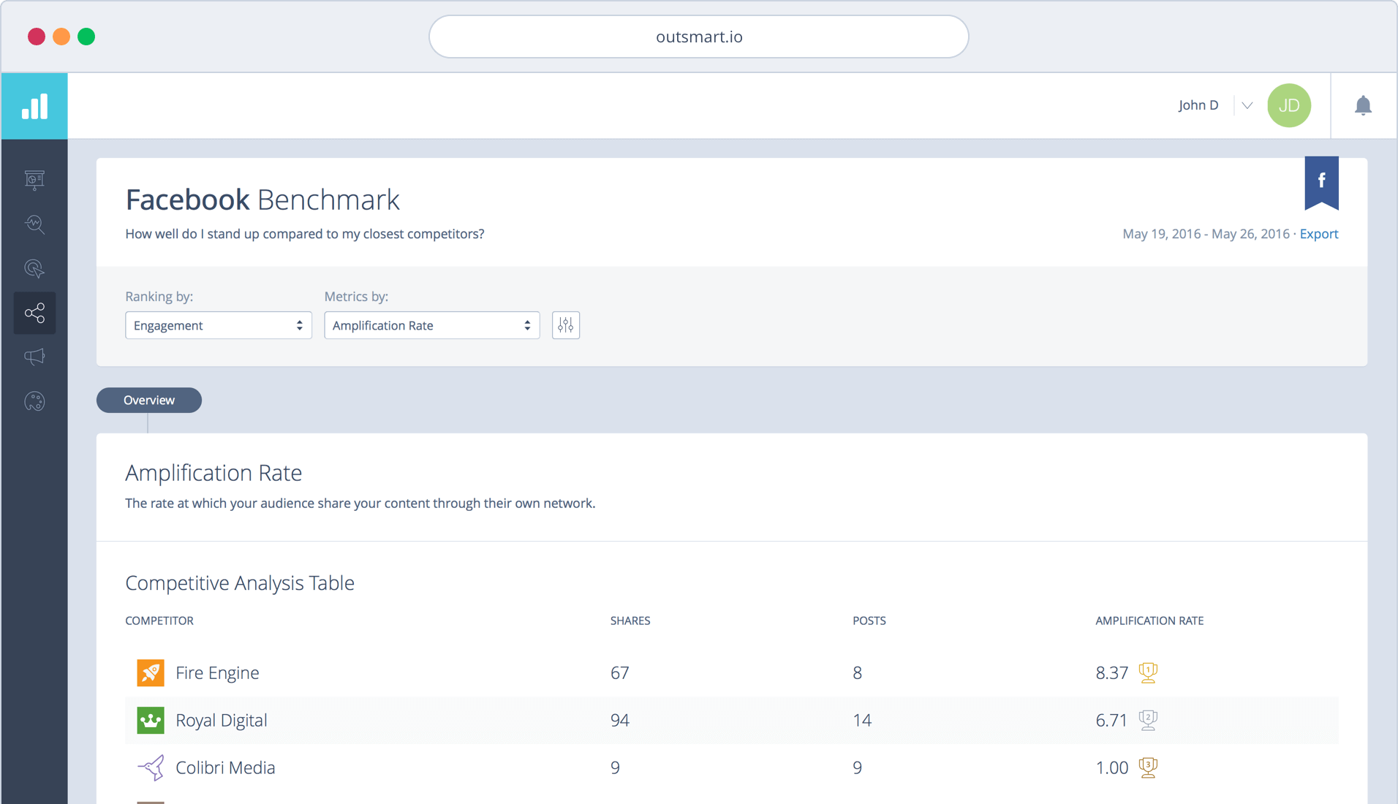Open the palette sidebar icon

pos(34,401)
